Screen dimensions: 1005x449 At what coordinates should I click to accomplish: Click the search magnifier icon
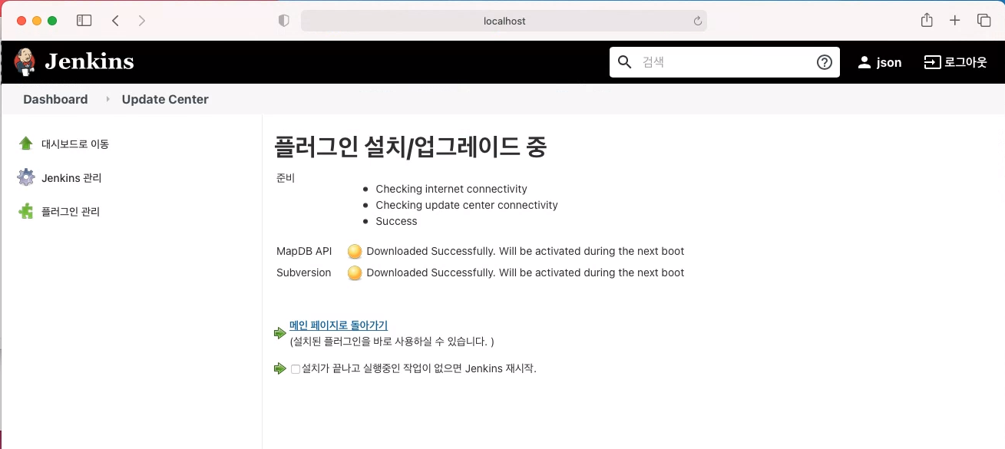point(625,62)
